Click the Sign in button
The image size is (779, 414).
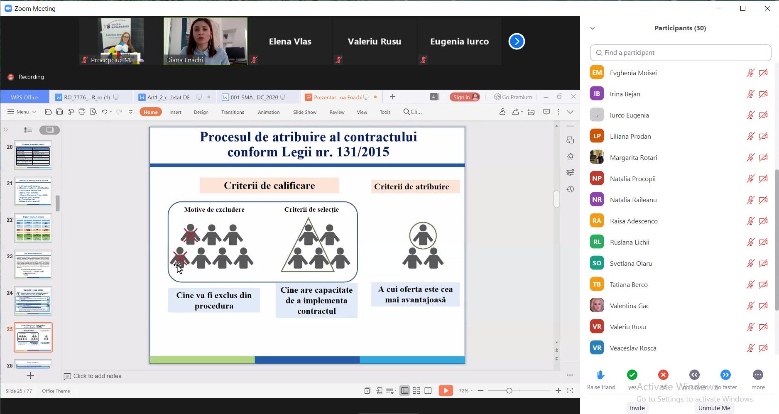coord(465,97)
